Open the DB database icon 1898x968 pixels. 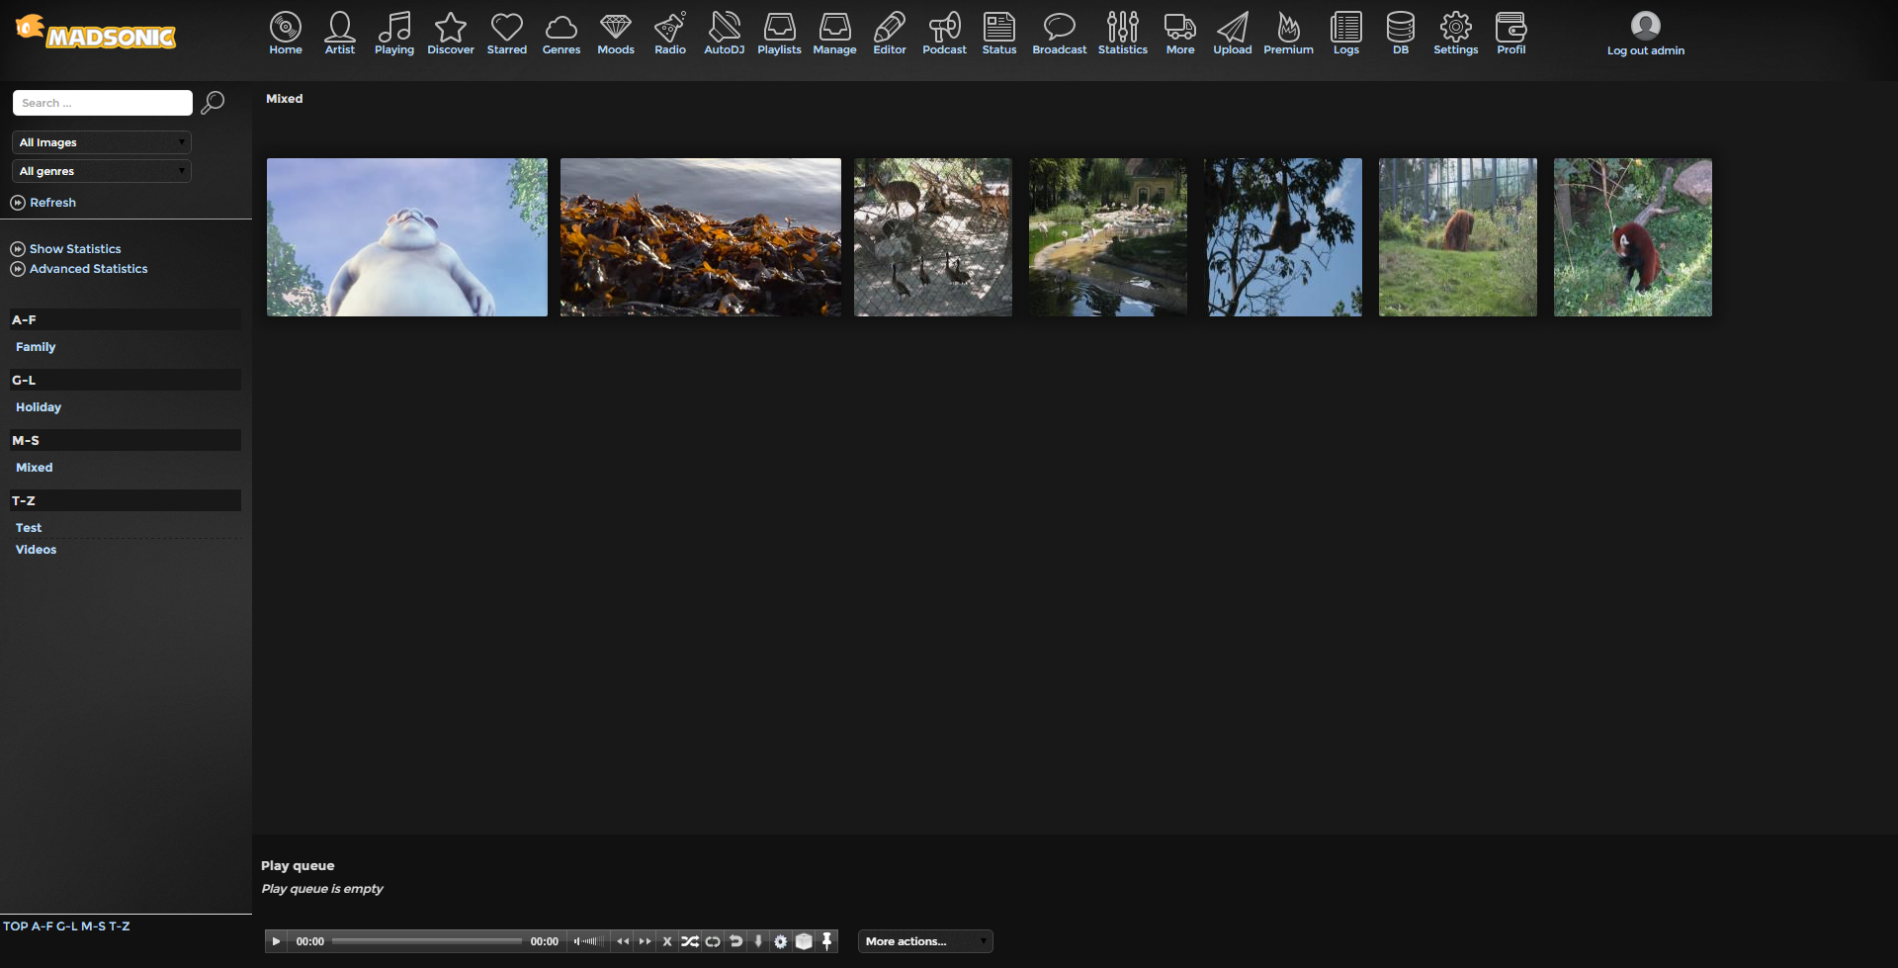(x=1400, y=33)
